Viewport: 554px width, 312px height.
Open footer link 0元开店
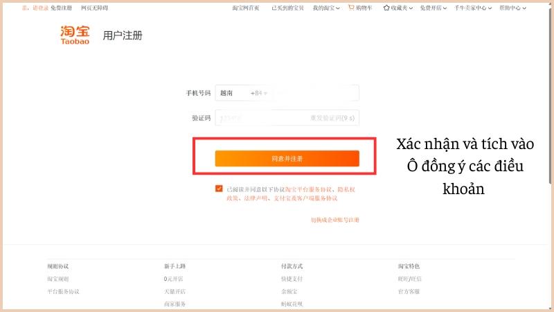(x=173, y=279)
